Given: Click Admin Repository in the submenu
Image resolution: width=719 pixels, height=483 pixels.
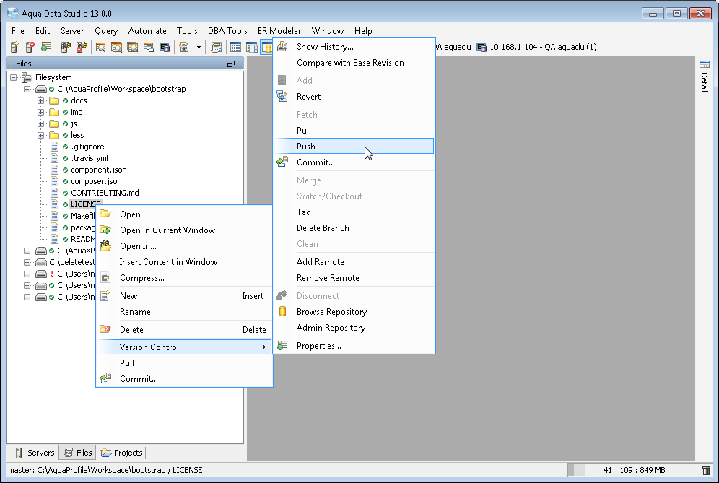Looking at the screenshot, I should tap(354, 328).
